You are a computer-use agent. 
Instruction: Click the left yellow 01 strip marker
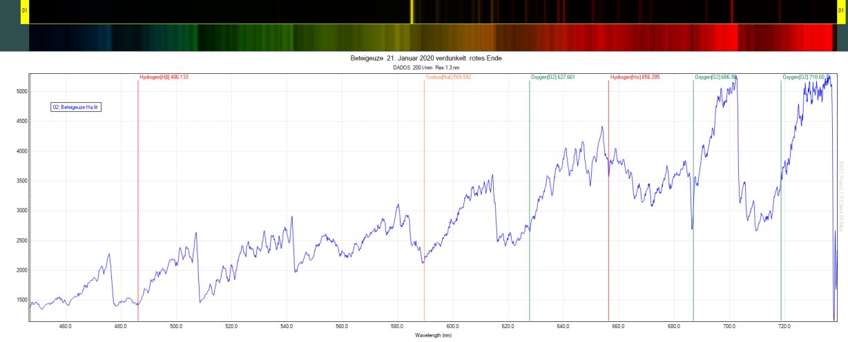(25, 12)
